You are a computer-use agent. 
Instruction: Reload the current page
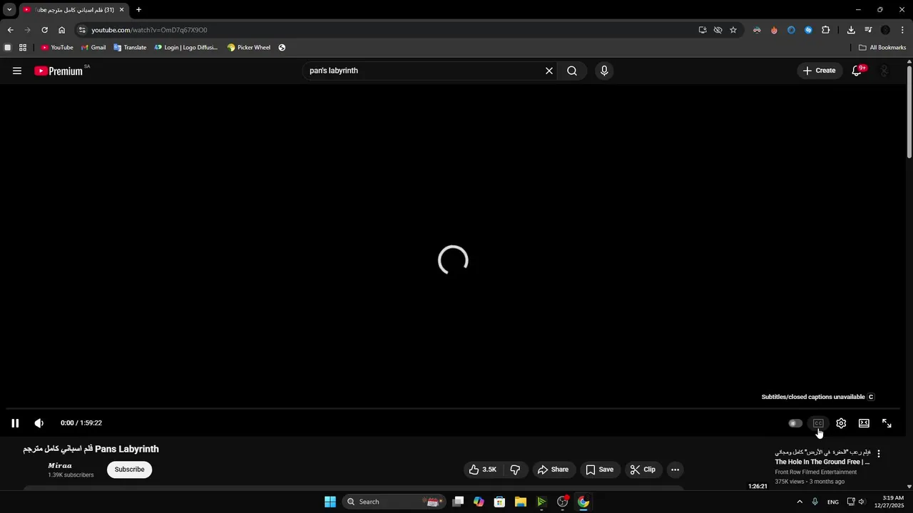[x=44, y=30]
